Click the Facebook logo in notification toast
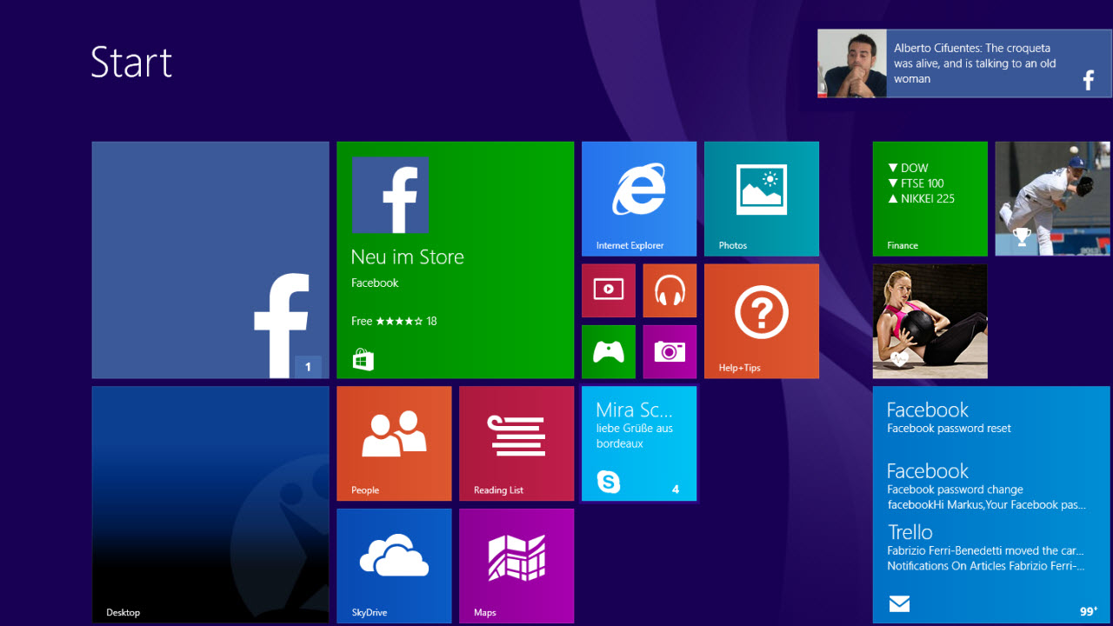Screen dimensions: 1113x626 pos(1089,81)
